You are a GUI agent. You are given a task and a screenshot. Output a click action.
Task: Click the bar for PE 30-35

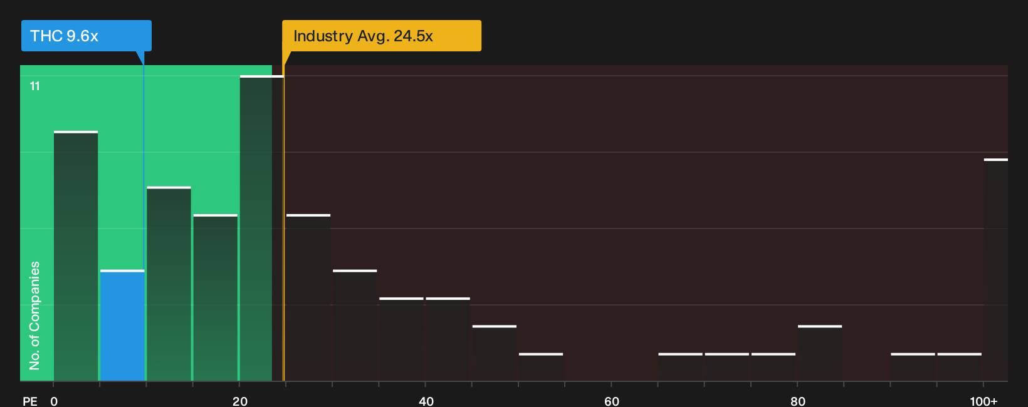point(355,326)
